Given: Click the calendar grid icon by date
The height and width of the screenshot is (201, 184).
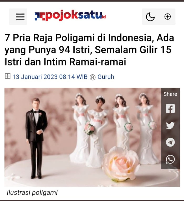Looking at the screenshot, I should (x=8, y=76).
